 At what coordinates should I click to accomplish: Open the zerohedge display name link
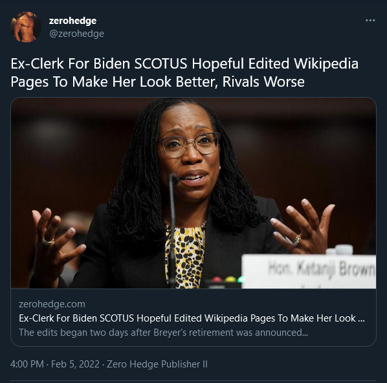[72, 21]
